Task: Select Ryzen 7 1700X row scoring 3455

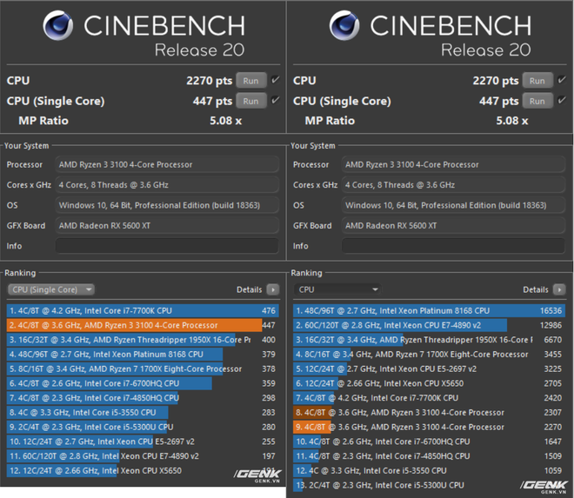Action: click(429, 355)
